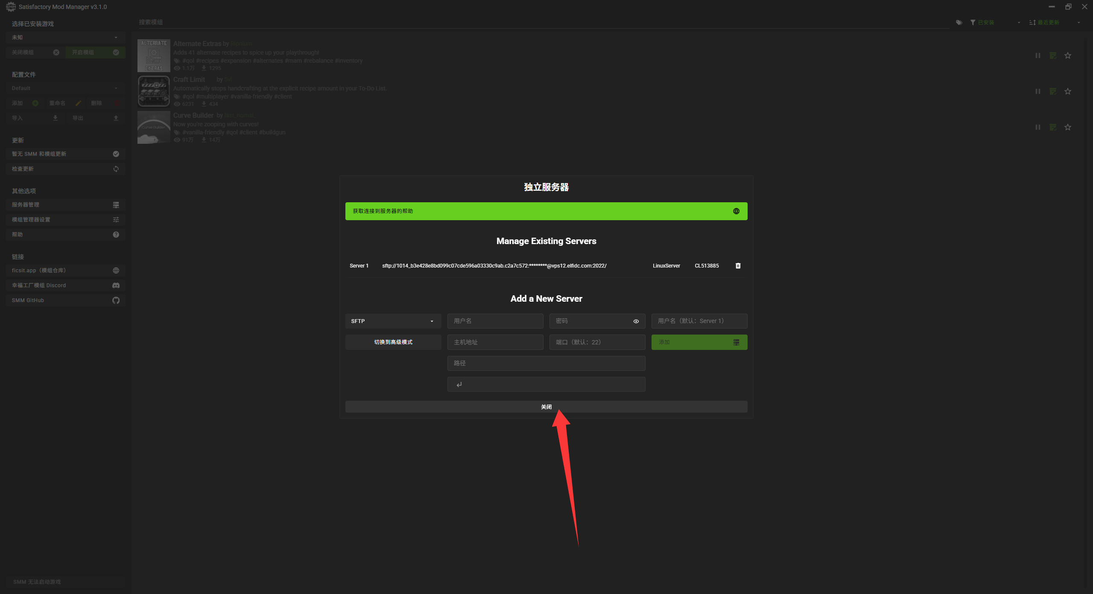Image resolution: width=1093 pixels, height=594 pixels.
Task: Export the profile (导出)
Action: 95,118
